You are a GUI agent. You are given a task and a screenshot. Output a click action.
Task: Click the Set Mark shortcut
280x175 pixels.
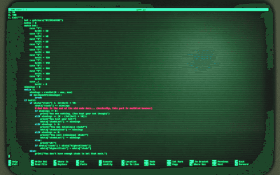coord(177,161)
